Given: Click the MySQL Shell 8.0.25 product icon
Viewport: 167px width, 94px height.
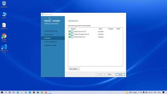Looking at the screenshot, I should 72,37.
